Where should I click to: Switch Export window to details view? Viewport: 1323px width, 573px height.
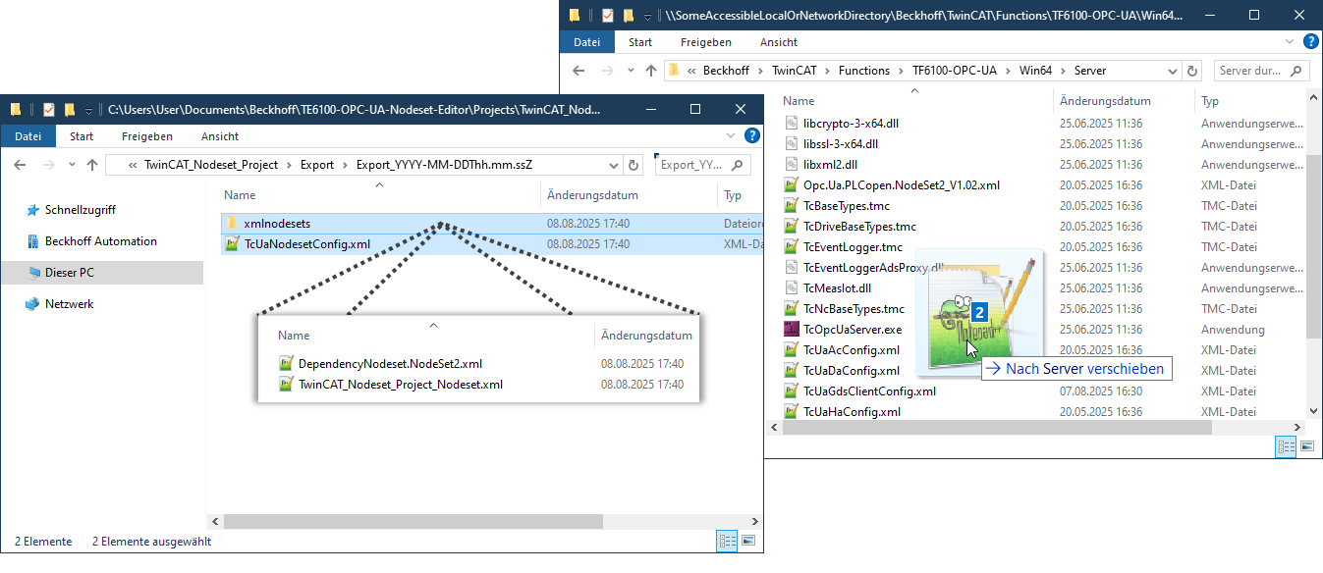coord(727,541)
